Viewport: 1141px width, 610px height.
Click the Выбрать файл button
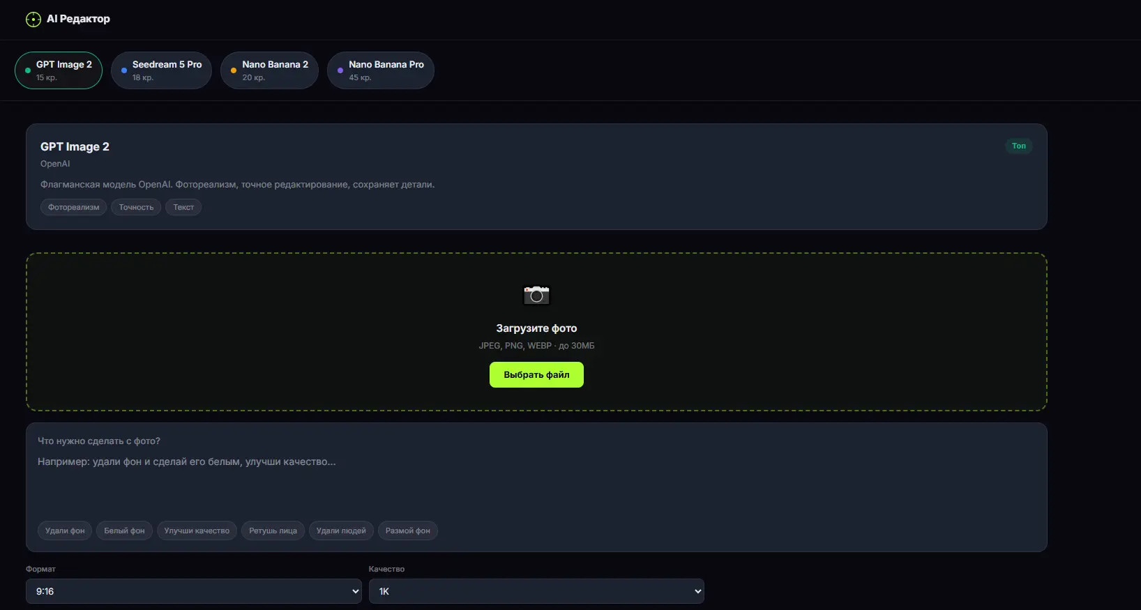[536, 375]
